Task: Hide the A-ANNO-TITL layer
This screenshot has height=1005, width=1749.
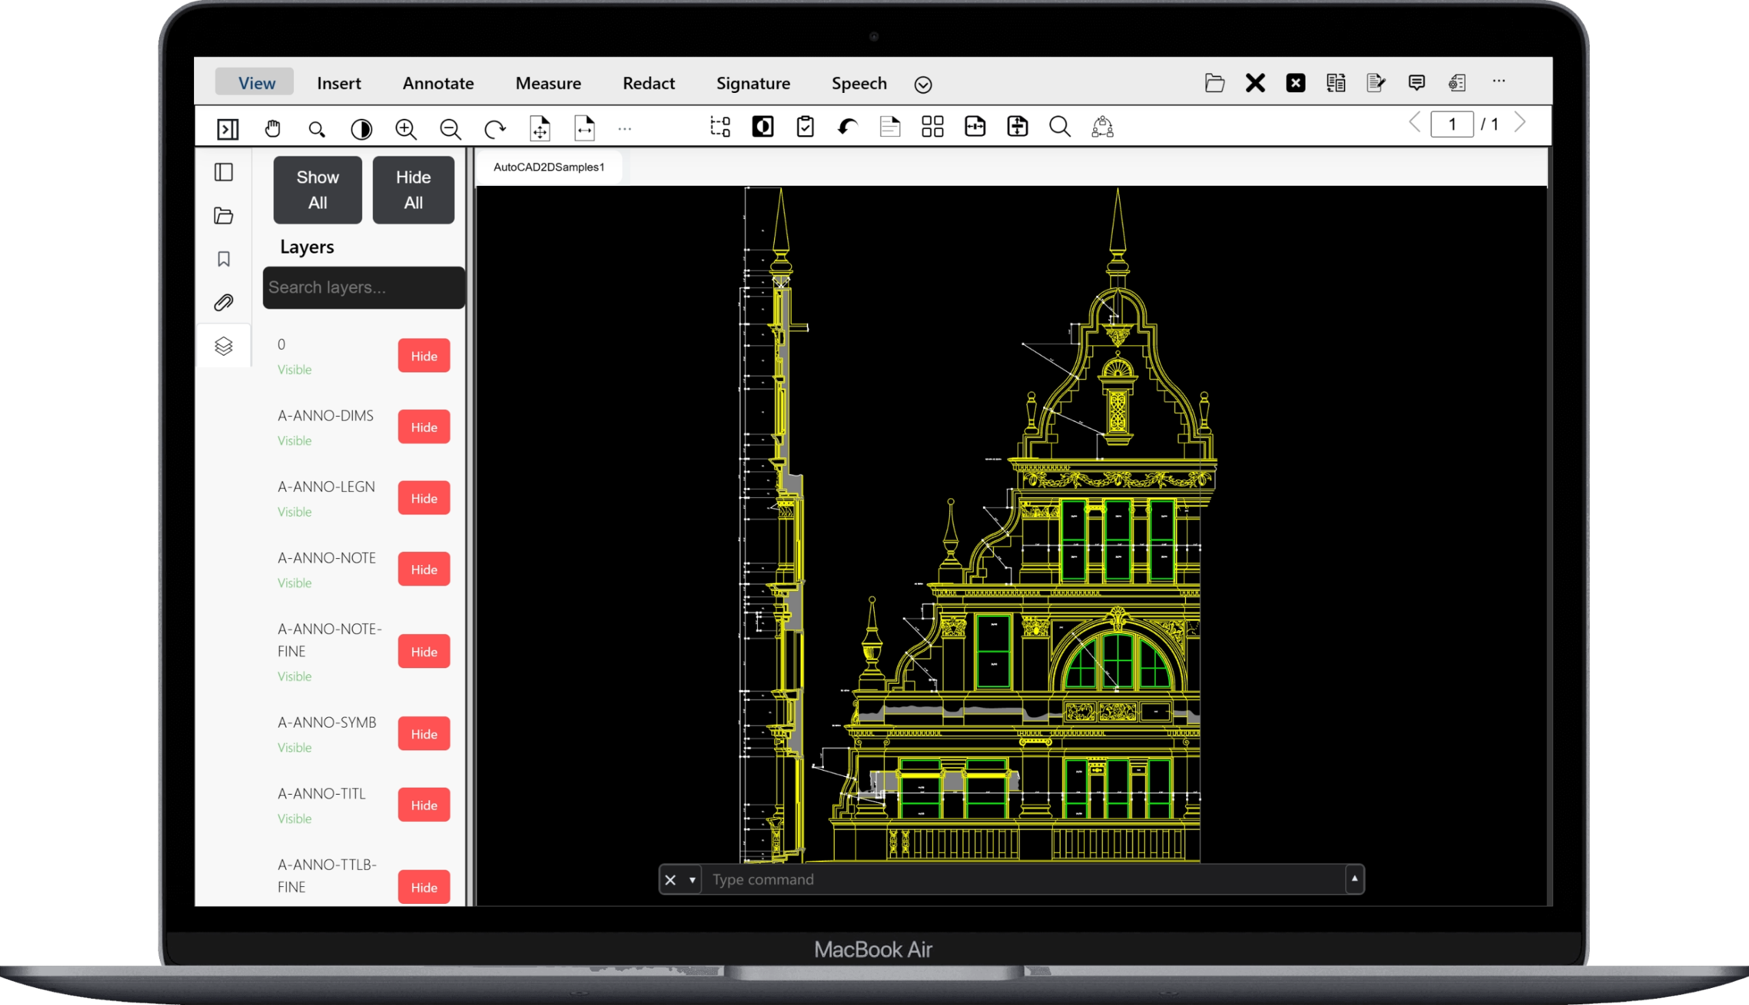Action: 424,804
